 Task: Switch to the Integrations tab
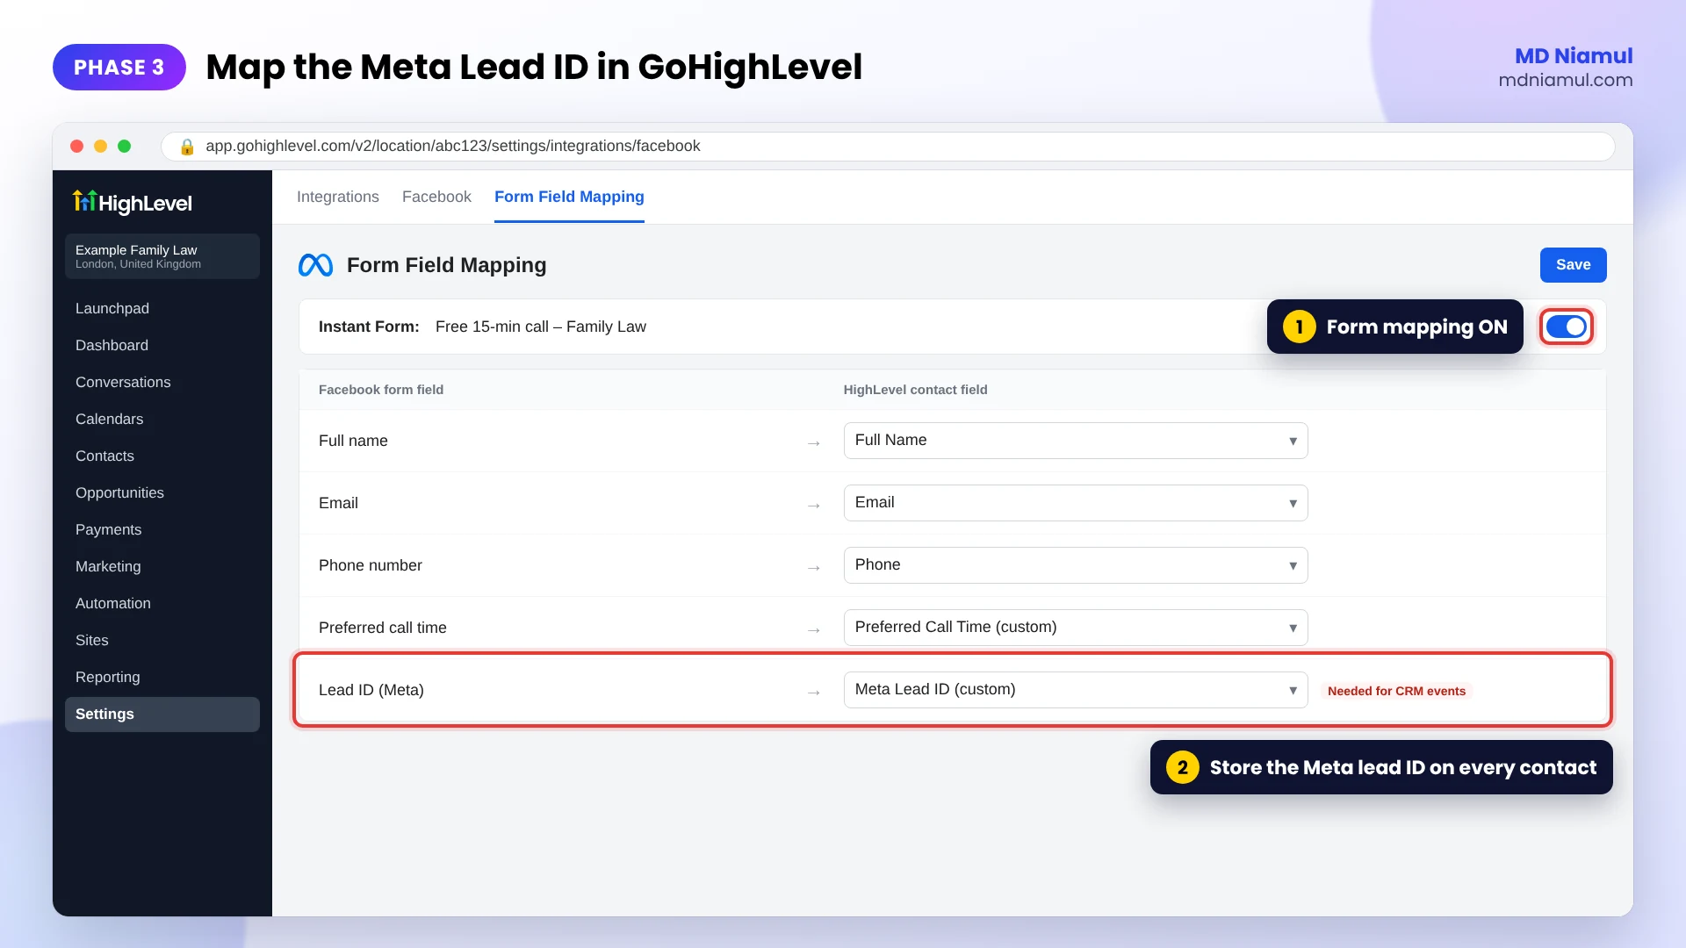(x=338, y=197)
